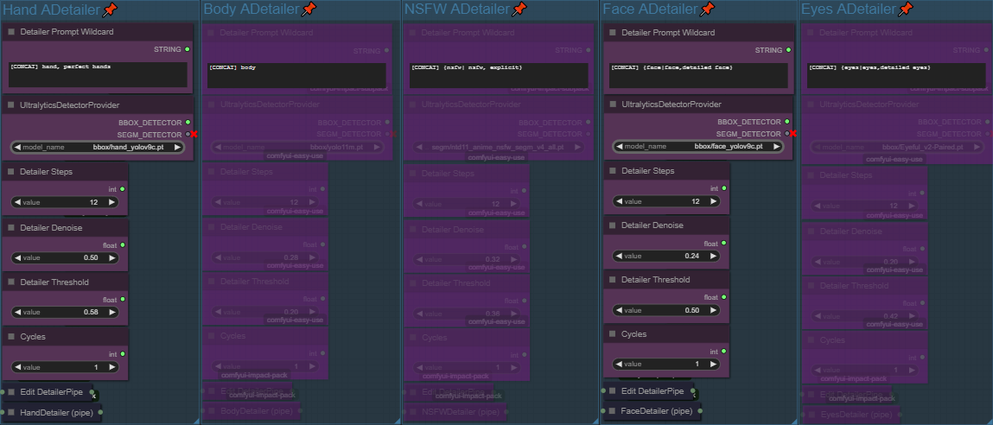Collapse Face Detailer Denoise node

(x=613, y=225)
